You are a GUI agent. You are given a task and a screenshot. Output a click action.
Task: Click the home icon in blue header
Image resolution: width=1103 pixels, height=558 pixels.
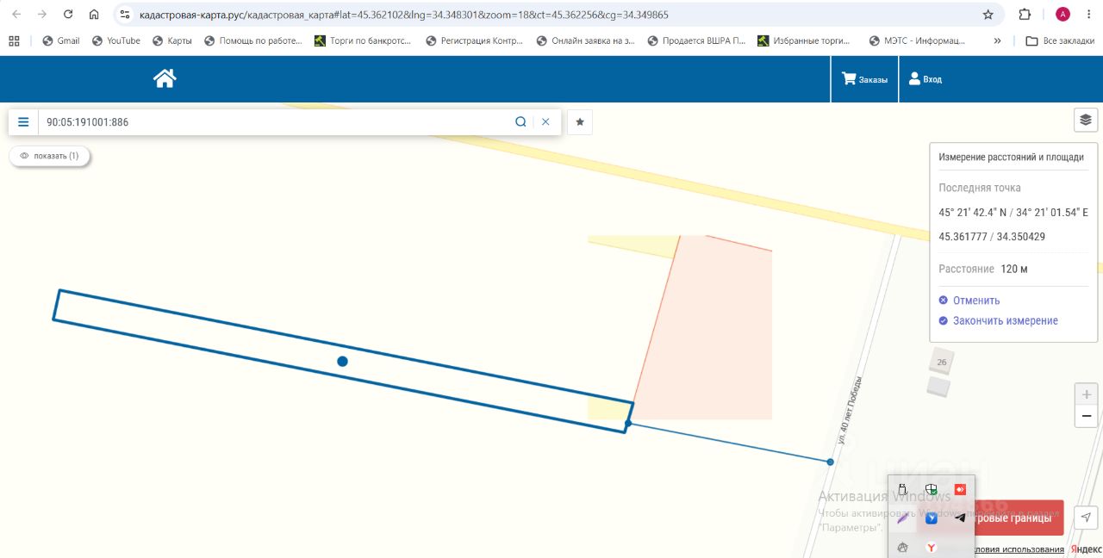coord(165,78)
